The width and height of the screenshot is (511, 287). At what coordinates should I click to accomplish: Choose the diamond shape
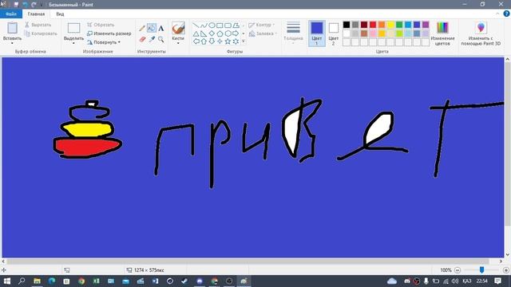click(x=212, y=33)
